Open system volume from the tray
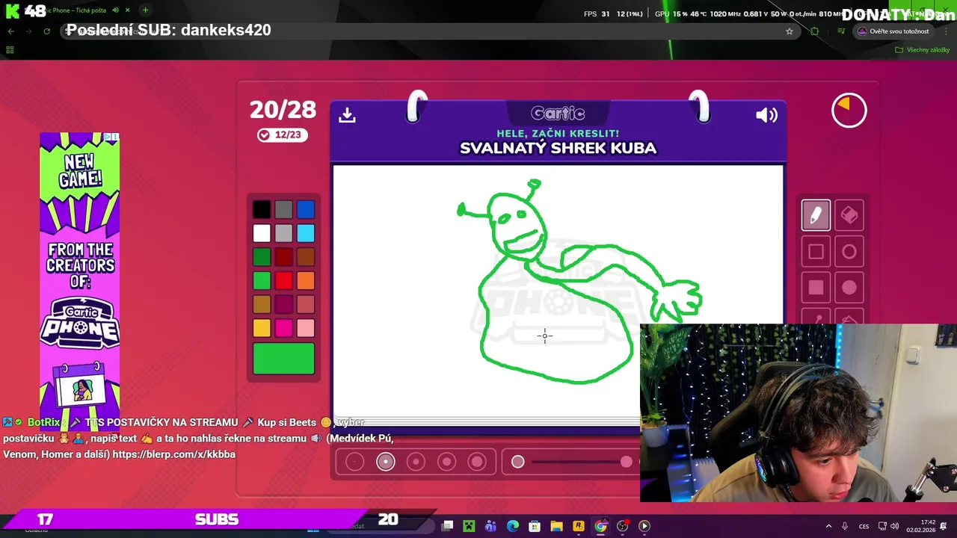957x538 pixels. point(895,526)
